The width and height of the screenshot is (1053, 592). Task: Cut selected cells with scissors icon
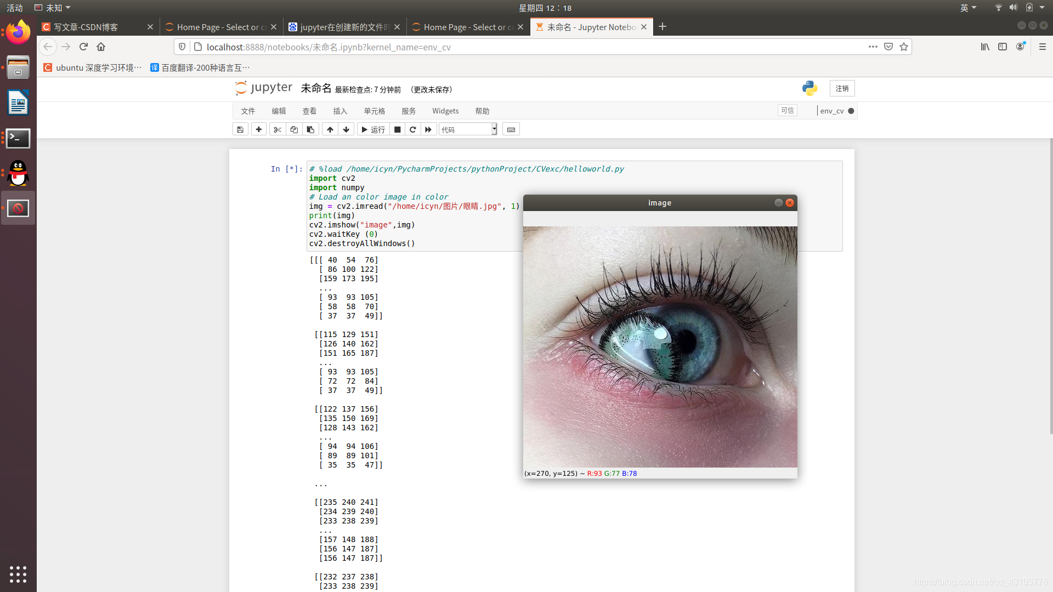point(278,129)
